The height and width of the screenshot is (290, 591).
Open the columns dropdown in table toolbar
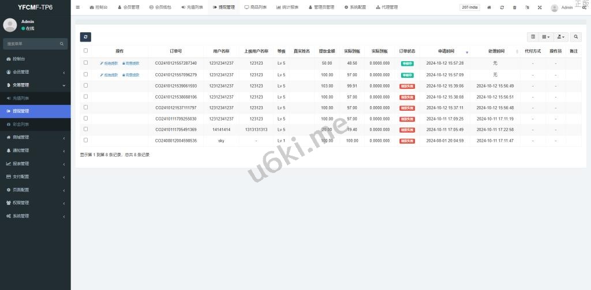546,37
